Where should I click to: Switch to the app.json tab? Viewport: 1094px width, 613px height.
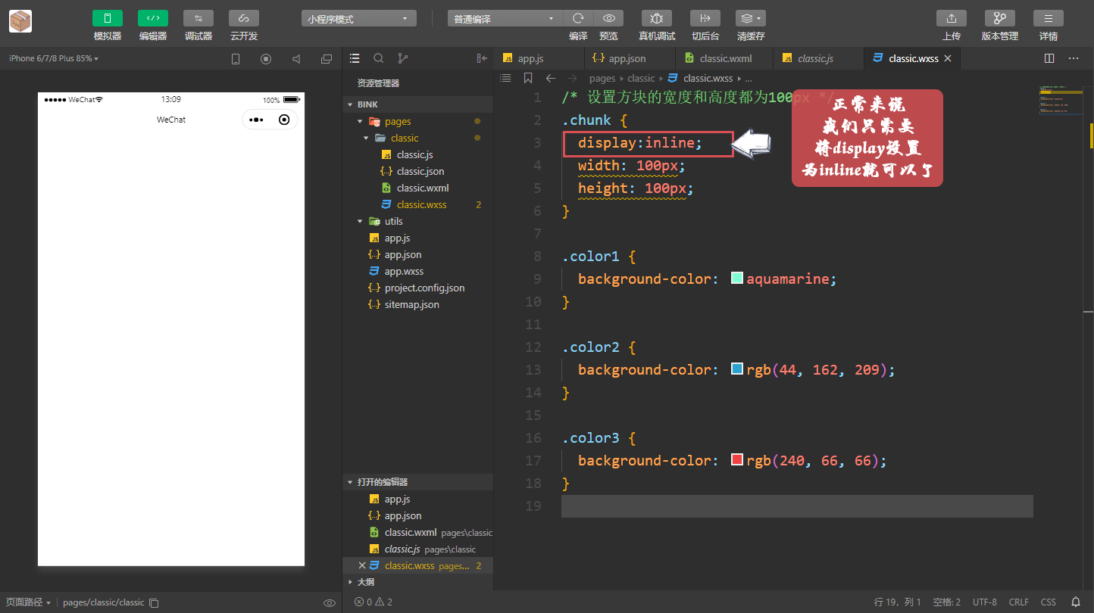click(627, 58)
